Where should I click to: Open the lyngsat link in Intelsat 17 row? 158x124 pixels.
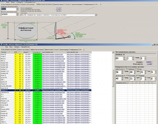point(53,69)
